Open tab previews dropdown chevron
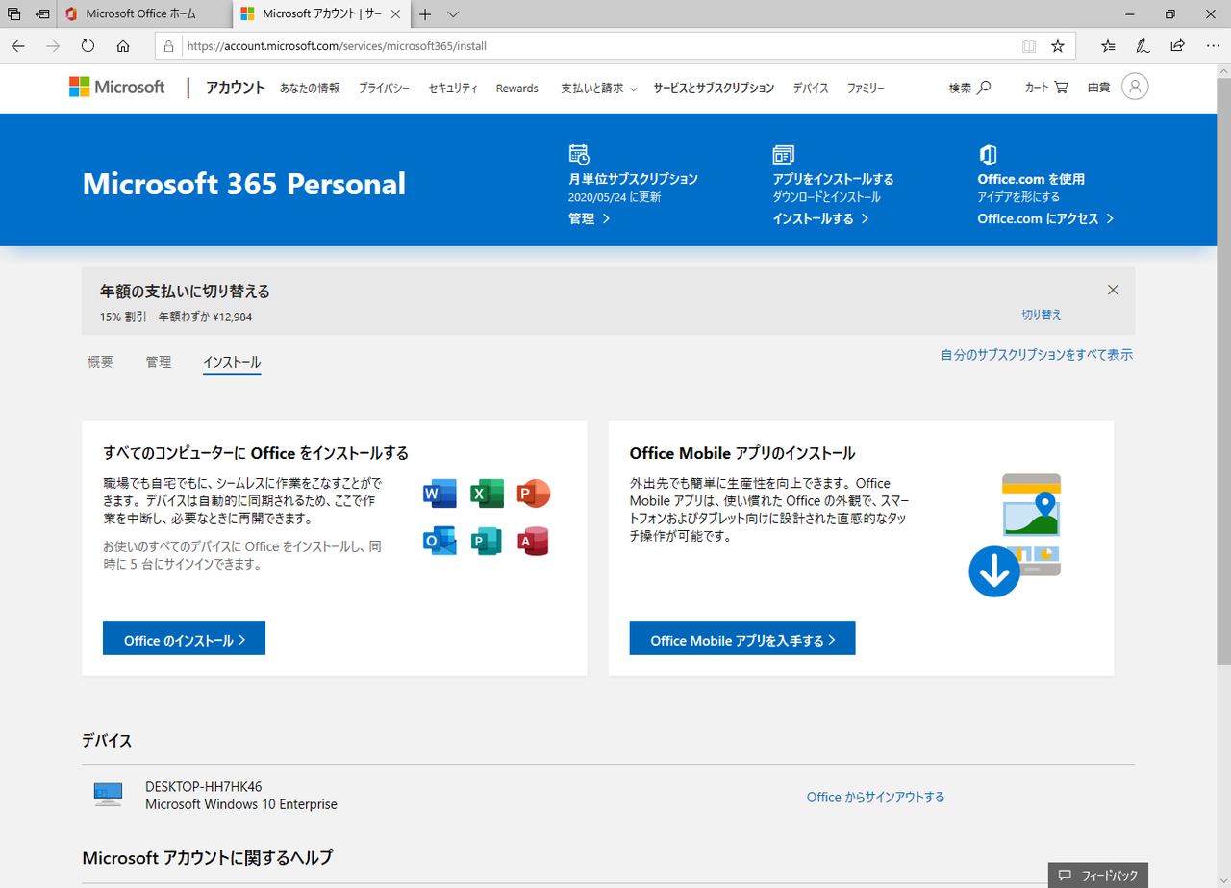This screenshot has height=888, width=1231. [x=454, y=14]
